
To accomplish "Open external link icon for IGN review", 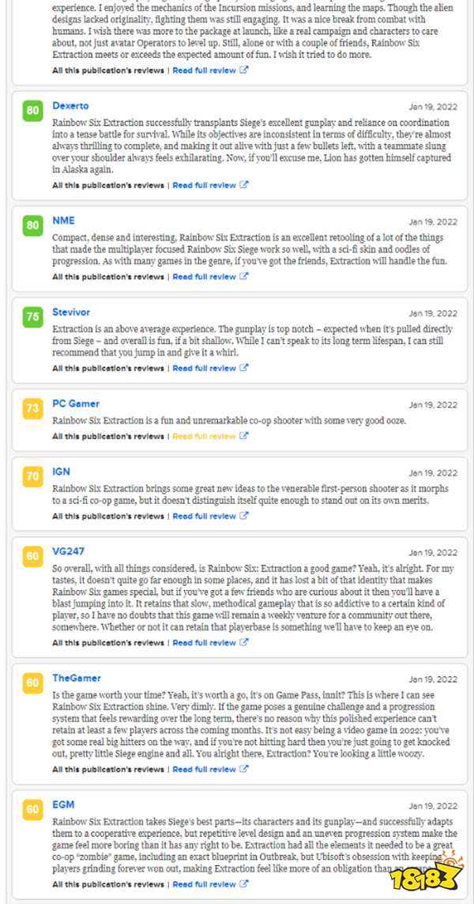I will click(x=243, y=516).
